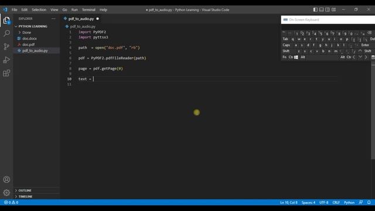Open the Search view in activity bar

click(x=6, y=33)
